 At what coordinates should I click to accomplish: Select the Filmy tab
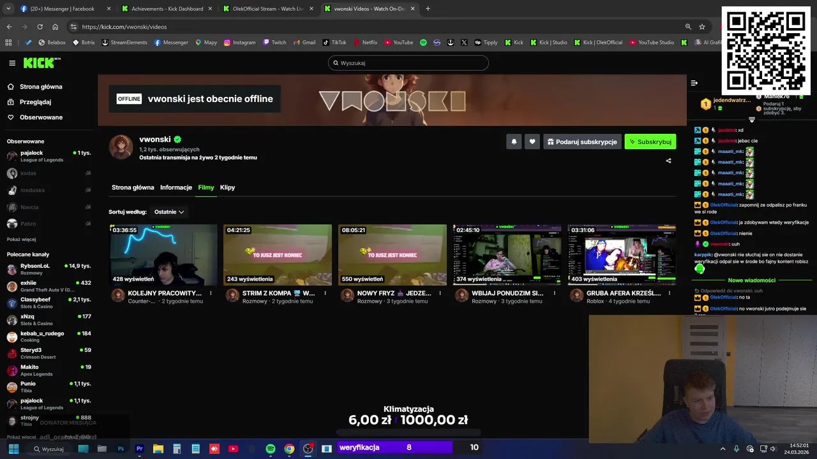[206, 187]
